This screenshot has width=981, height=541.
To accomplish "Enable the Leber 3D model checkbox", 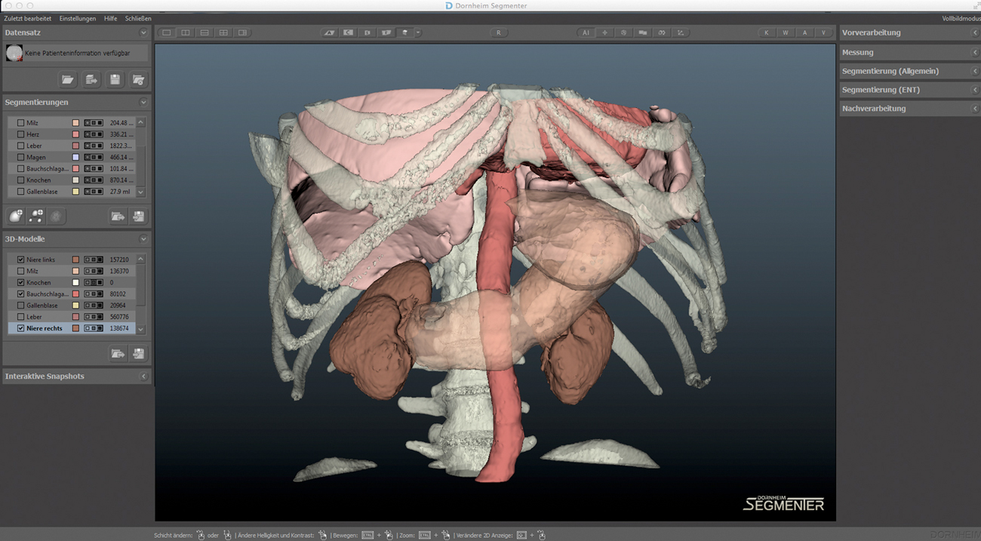I will 21,317.
